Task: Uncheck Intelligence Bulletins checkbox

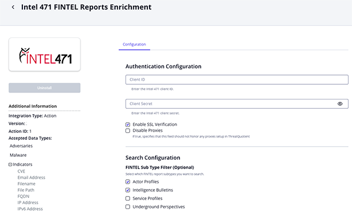Action: click(x=128, y=190)
